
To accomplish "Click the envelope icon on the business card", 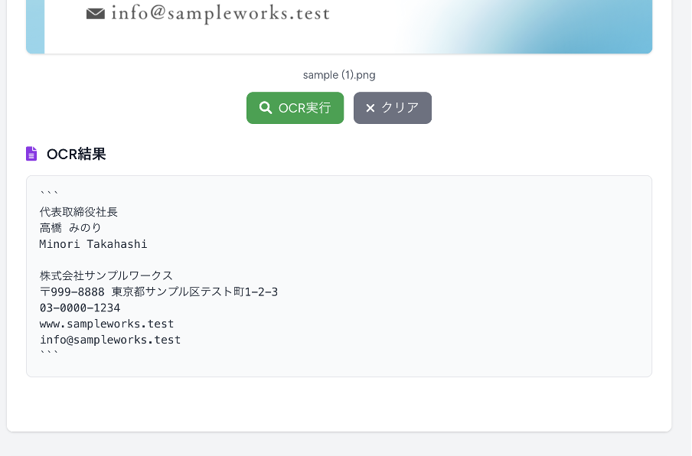I will [96, 14].
